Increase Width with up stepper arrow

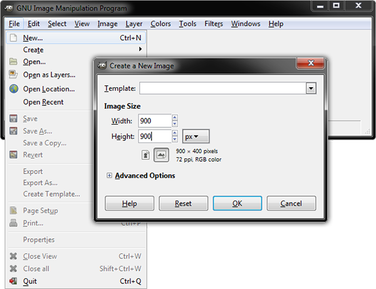[175, 117]
